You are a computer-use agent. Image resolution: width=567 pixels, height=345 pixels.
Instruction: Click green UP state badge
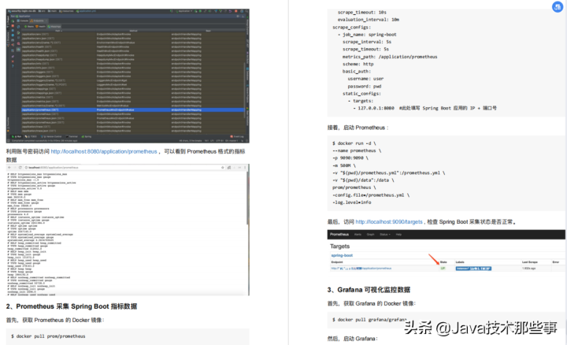[x=443, y=269]
